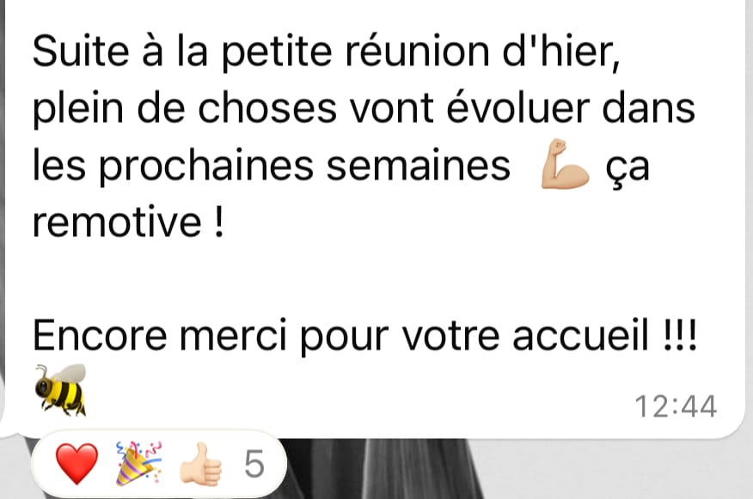Screen dimensions: 753x499
Task: Click the 12:44 message timestamp
Action: (676, 406)
